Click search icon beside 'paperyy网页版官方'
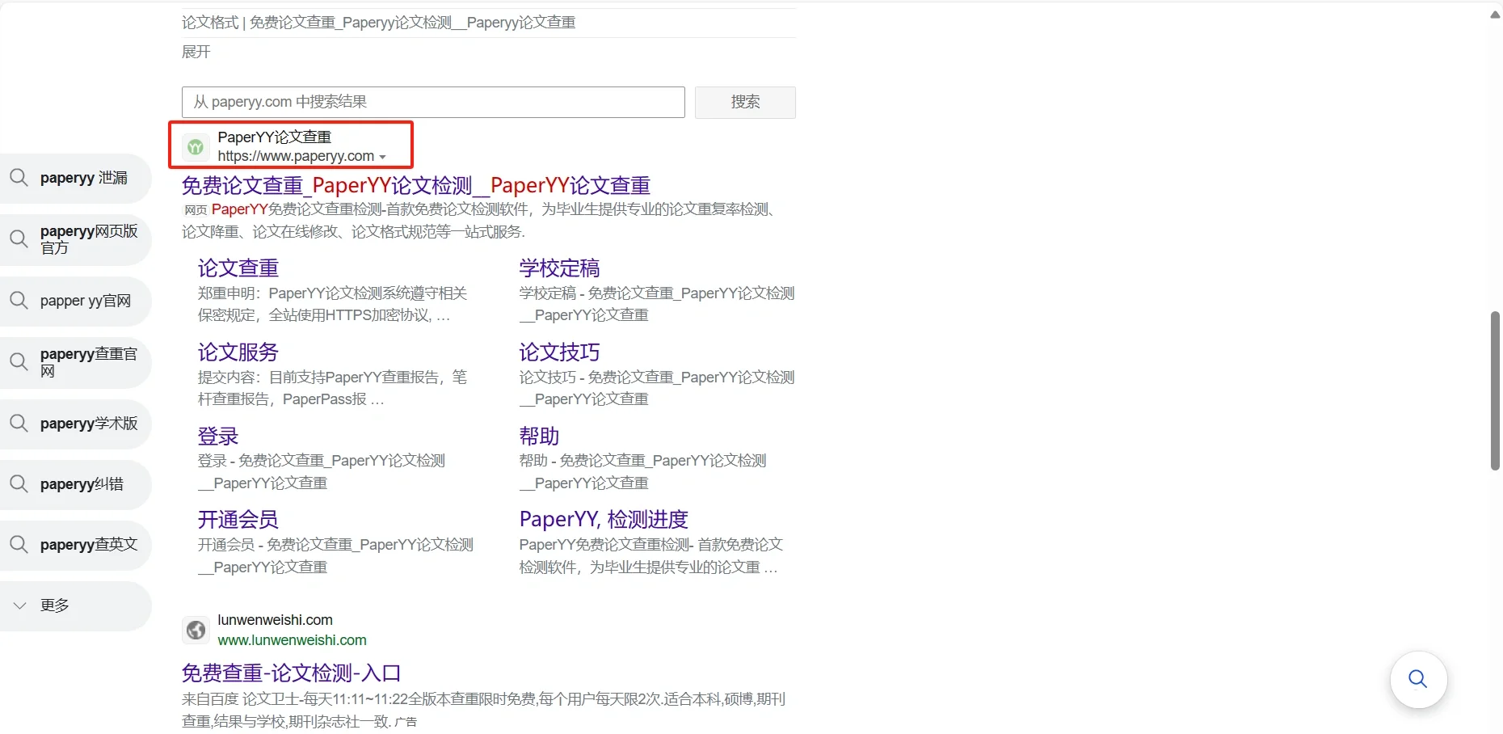The width and height of the screenshot is (1503, 734). 19,238
